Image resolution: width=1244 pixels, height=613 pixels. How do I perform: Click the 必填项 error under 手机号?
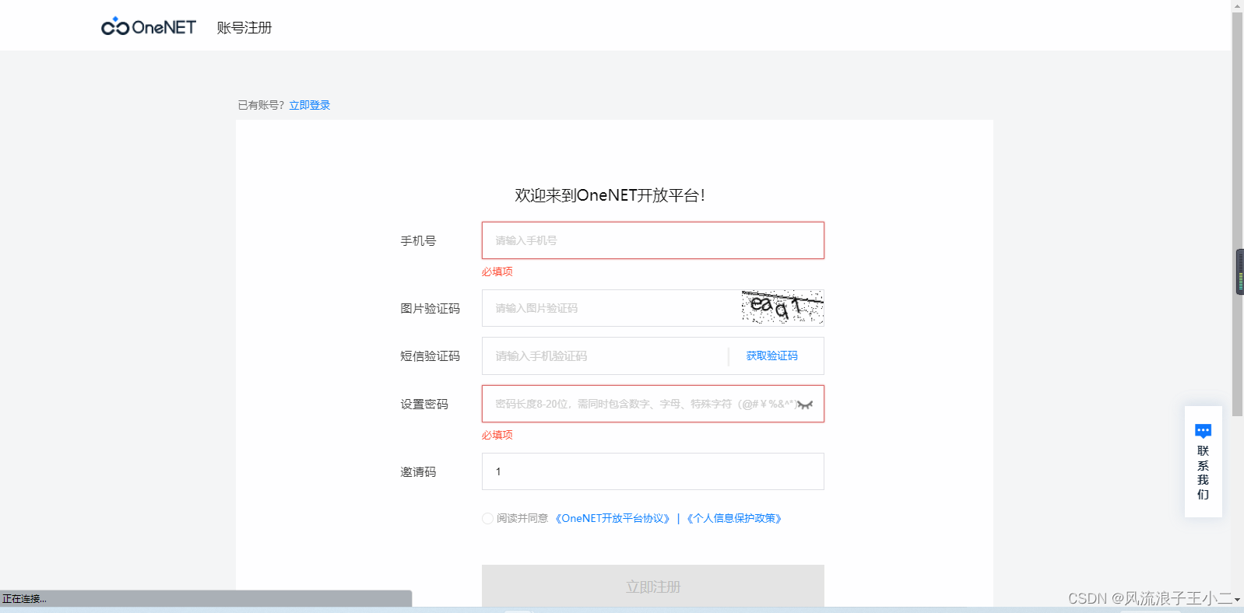point(497,271)
